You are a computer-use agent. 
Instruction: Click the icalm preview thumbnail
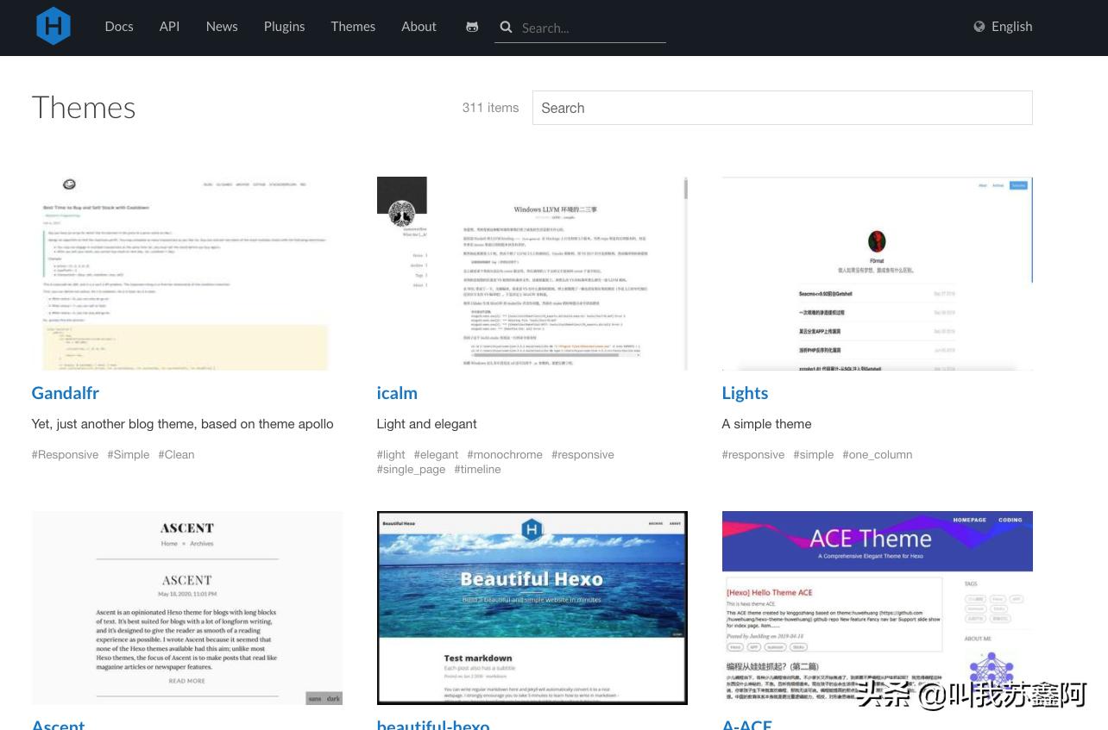click(x=532, y=273)
